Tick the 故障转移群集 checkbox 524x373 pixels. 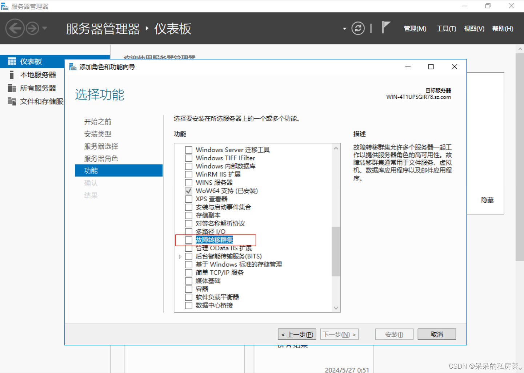(188, 240)
